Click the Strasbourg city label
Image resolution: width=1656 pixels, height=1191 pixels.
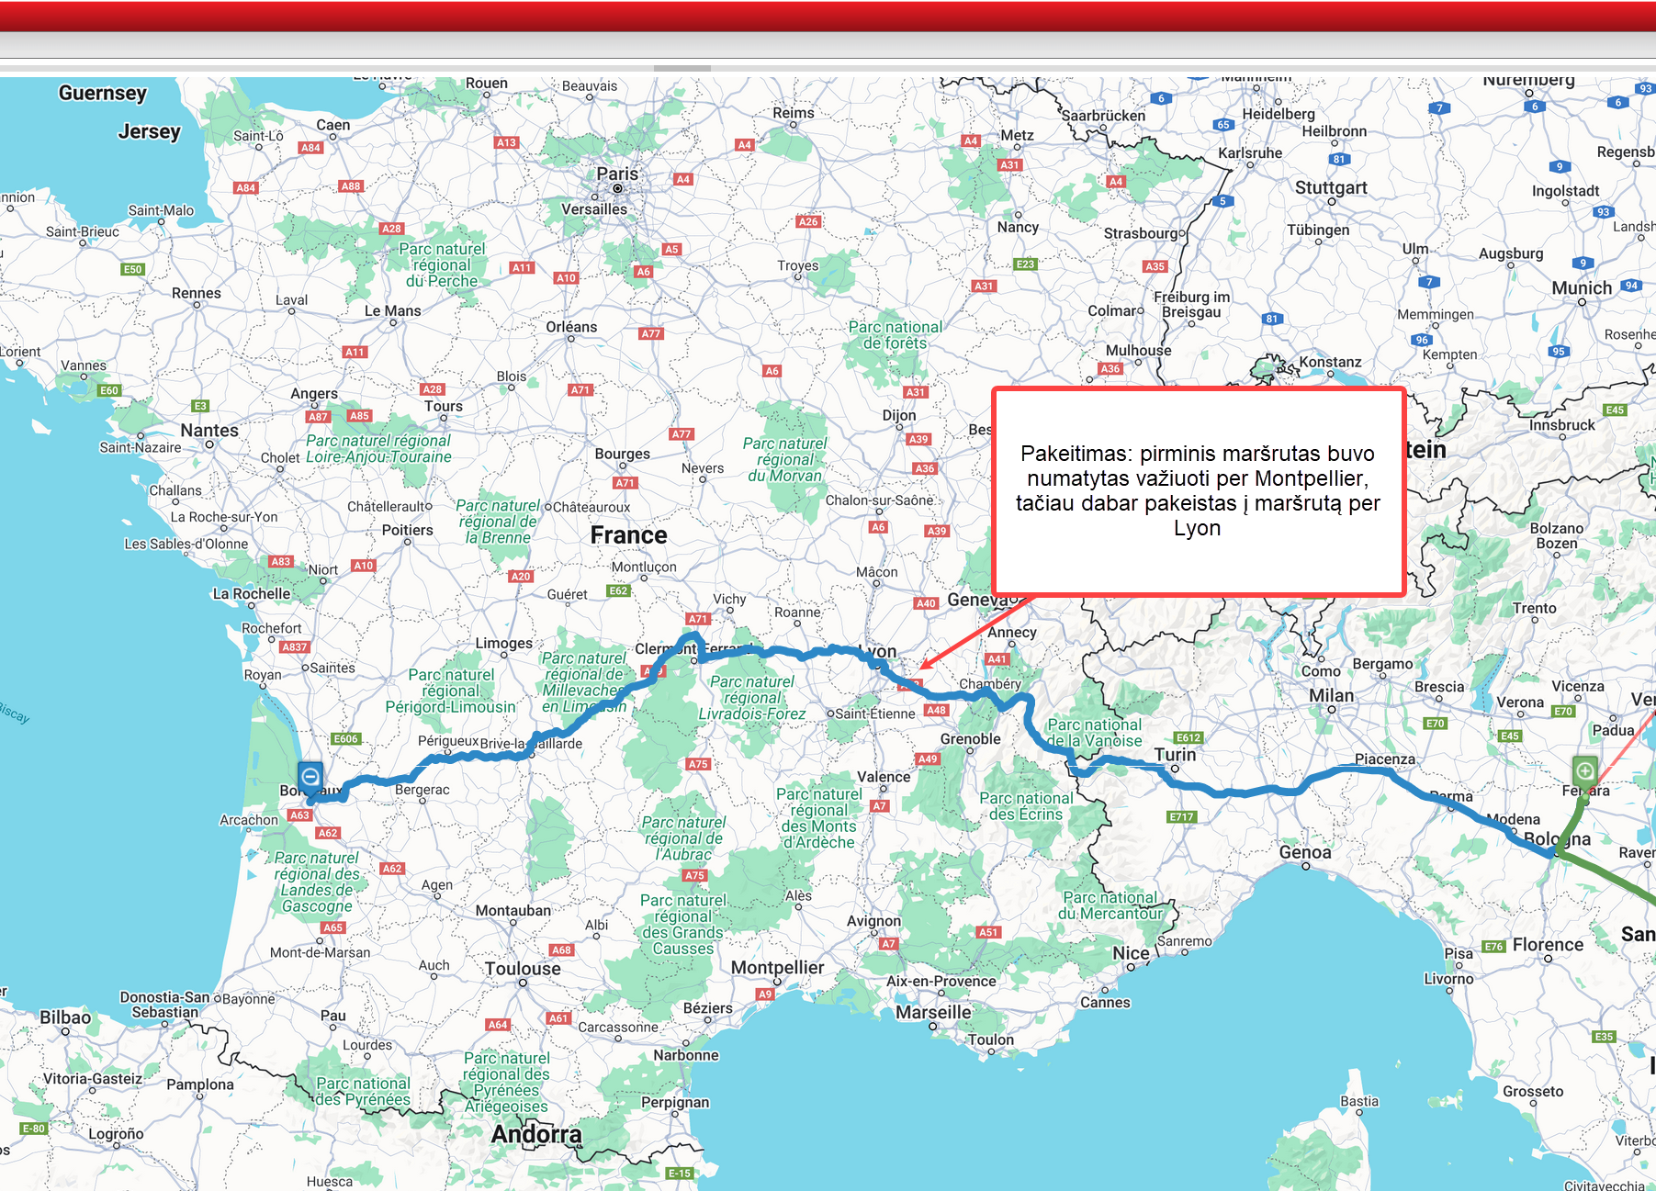(x=1141, y=233)
